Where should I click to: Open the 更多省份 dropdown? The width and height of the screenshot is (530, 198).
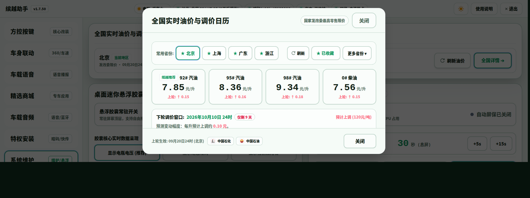[x=357, y=53]
